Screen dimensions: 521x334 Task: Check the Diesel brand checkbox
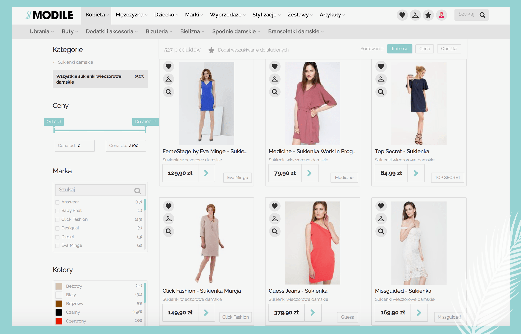coord(57,237)
